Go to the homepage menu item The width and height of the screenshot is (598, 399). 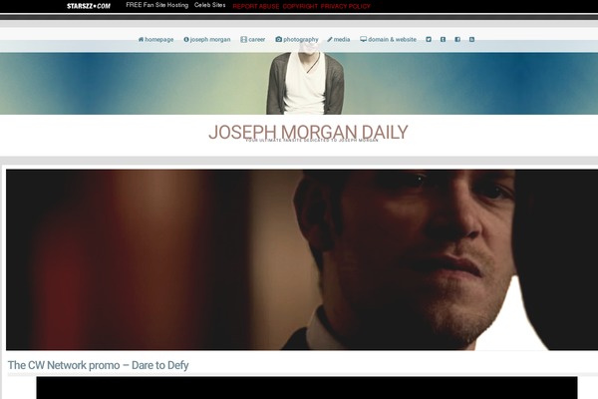pyautogui.click(x=155, y=39)
